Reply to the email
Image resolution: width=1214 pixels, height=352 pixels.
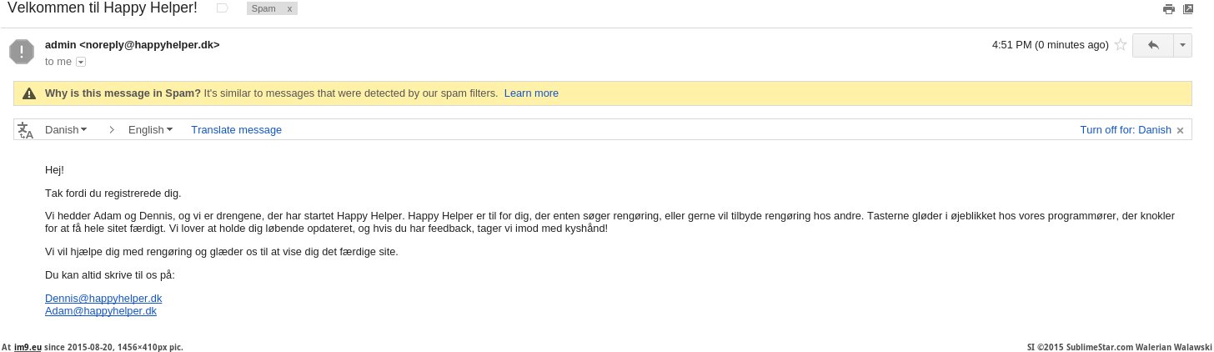1153,45
